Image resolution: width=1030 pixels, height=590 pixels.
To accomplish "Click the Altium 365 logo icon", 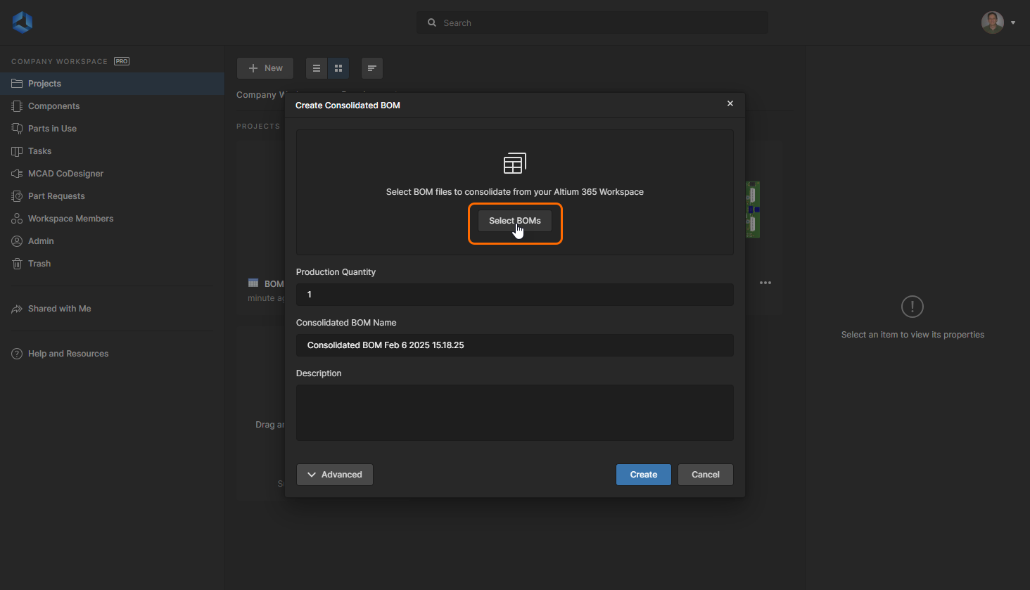I will 23,23.
